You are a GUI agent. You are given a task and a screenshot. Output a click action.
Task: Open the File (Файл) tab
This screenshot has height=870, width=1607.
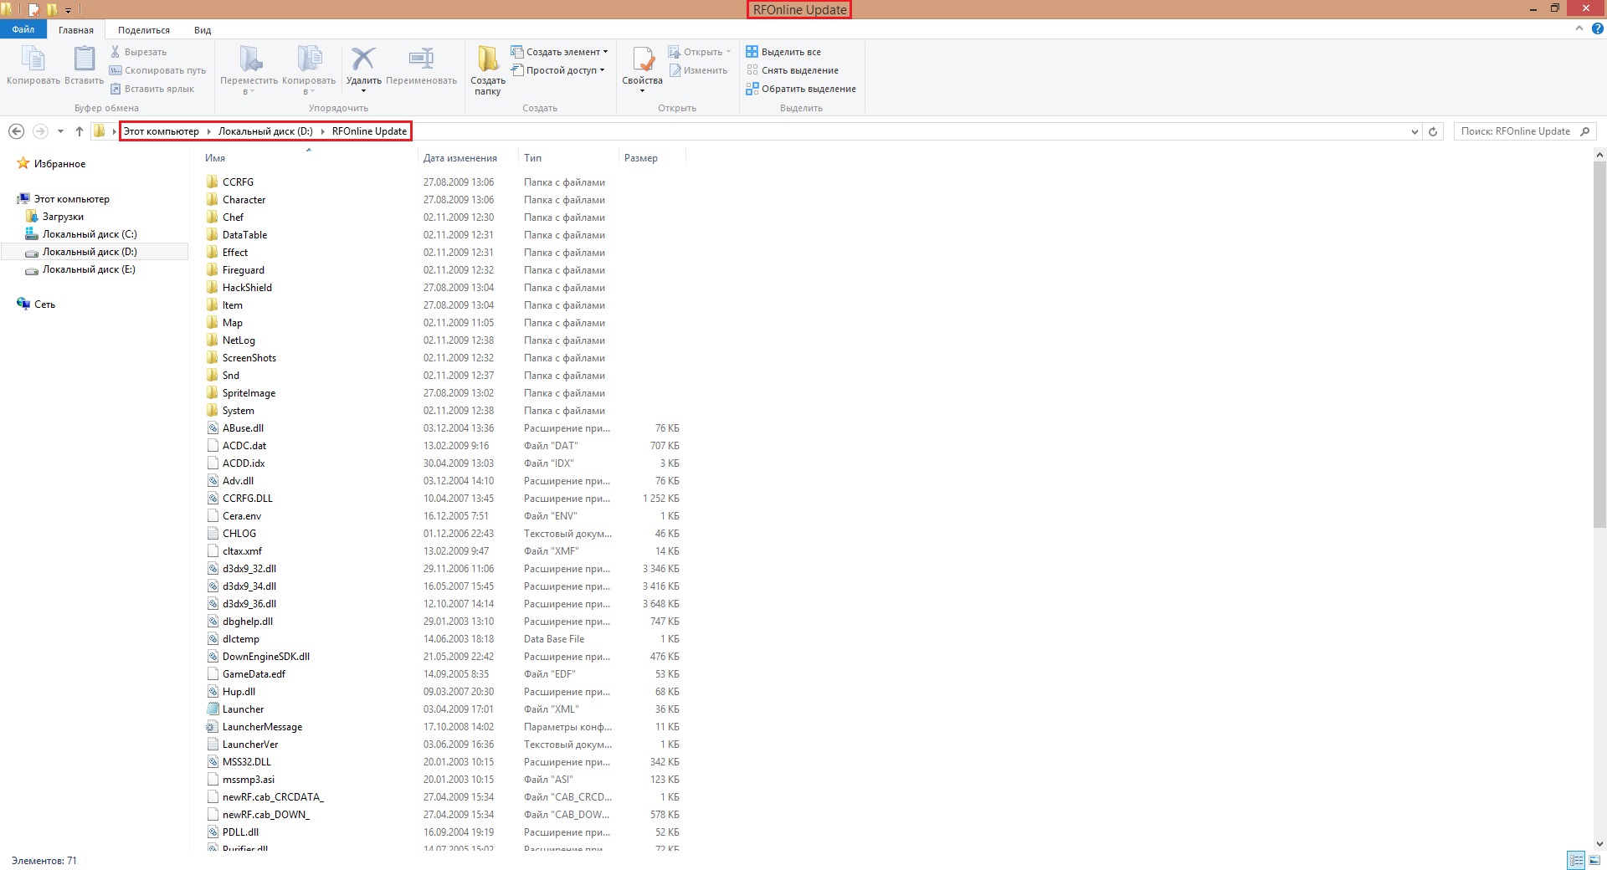(x=23, y=29)
